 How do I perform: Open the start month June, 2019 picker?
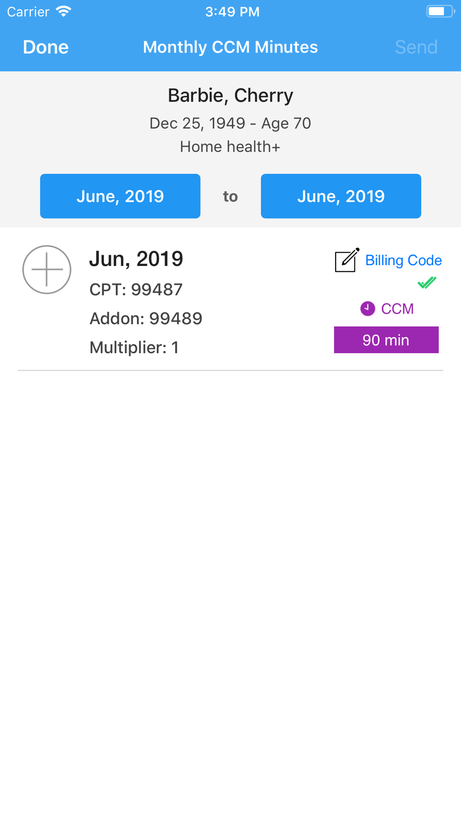point(120,196)
